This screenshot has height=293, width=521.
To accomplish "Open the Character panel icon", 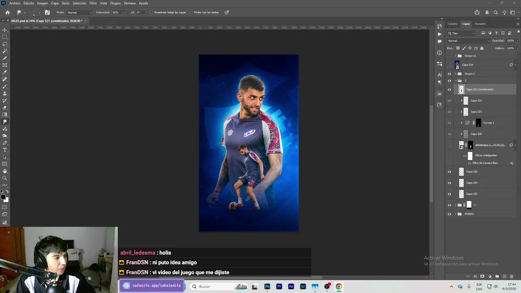I will (x=439, y=75).
